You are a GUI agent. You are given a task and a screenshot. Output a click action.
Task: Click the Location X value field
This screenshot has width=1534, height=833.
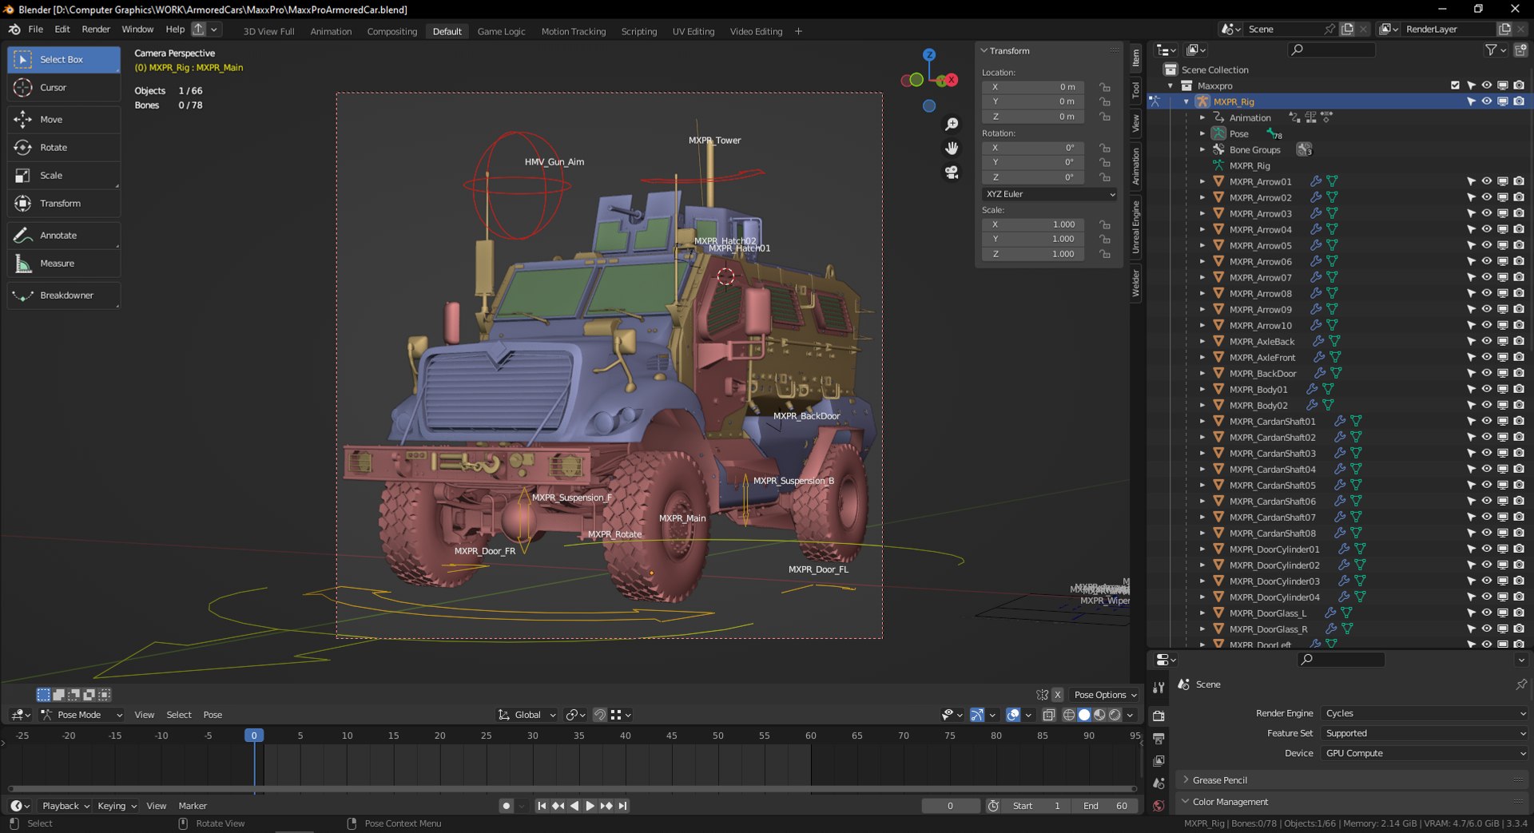click(1033, 87)
